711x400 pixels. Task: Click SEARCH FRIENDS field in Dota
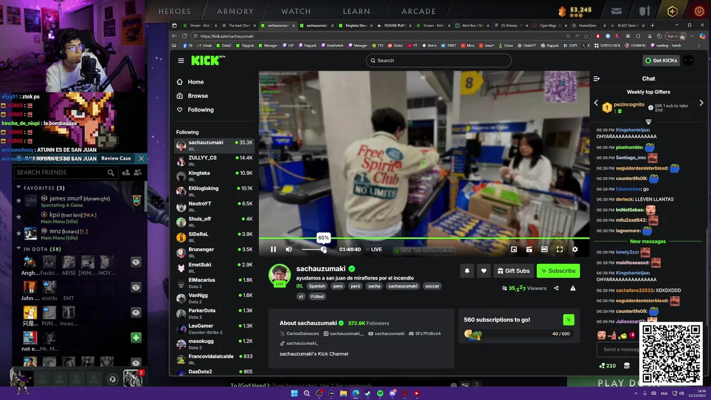click(66, 173)
